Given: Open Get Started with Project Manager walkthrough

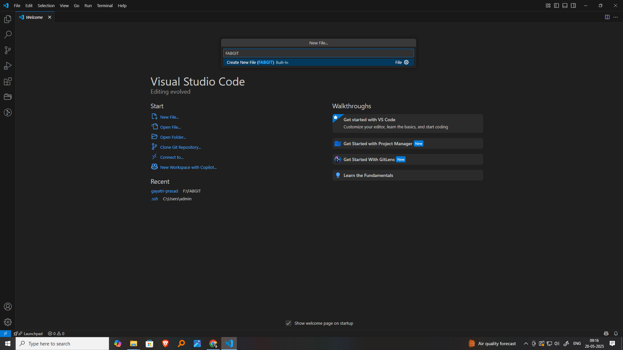Looking at the screenshot, I should pos(408,143).
